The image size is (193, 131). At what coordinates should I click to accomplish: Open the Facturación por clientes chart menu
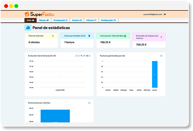89,103
